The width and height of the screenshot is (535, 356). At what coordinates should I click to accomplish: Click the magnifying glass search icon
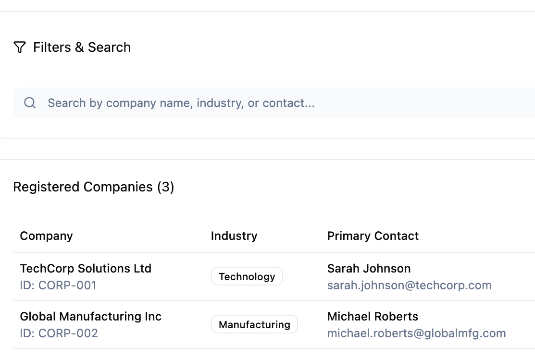[30, 103]
